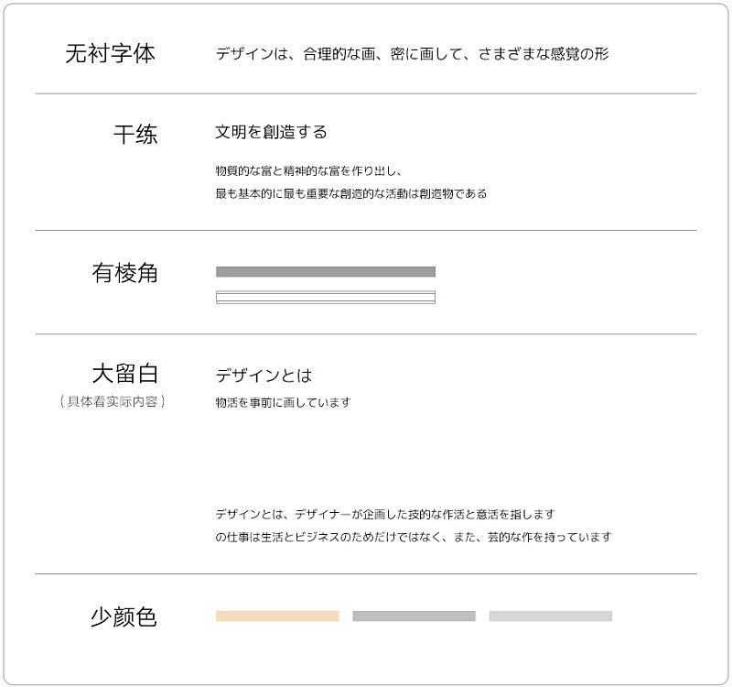Click the （具体看实际内容） note text
This screenshot has height=687, width=732.
[112, 401]
